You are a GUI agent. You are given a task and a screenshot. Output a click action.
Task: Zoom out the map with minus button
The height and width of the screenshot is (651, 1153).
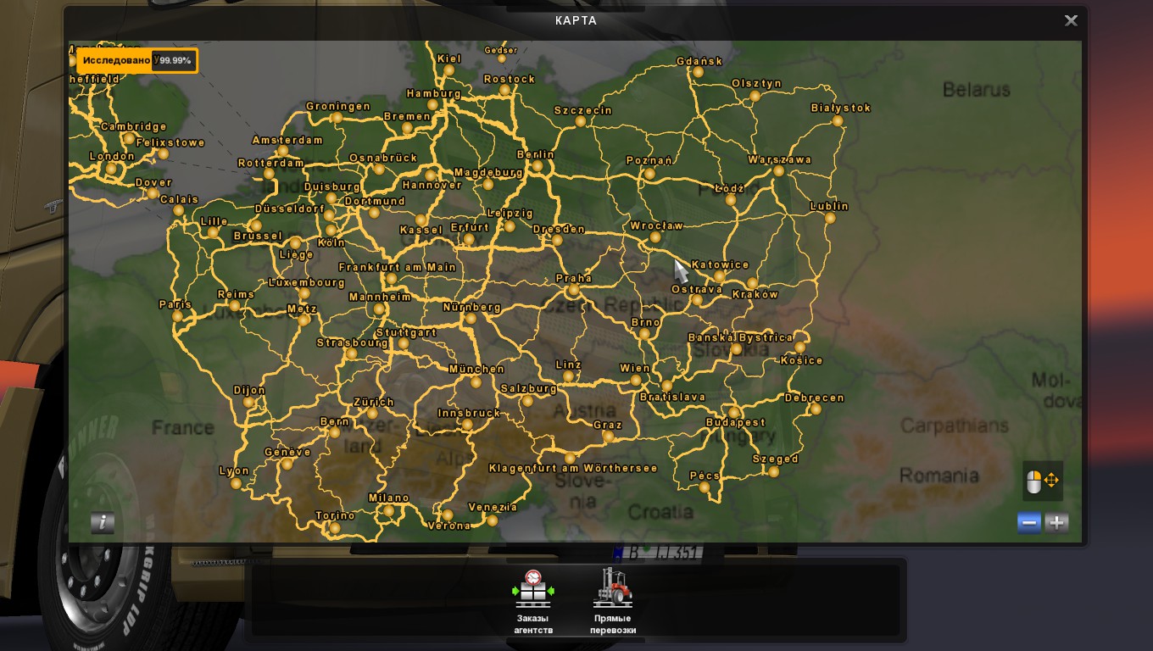pyautogui.click(x=1029, y=523)
